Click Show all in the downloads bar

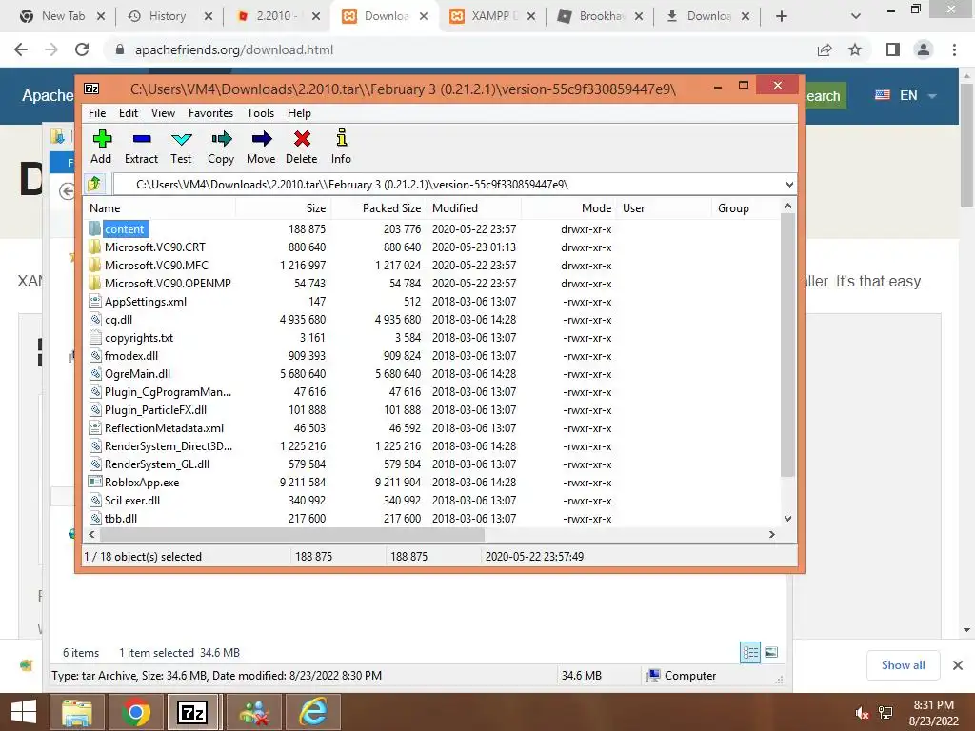coord(903,665)
